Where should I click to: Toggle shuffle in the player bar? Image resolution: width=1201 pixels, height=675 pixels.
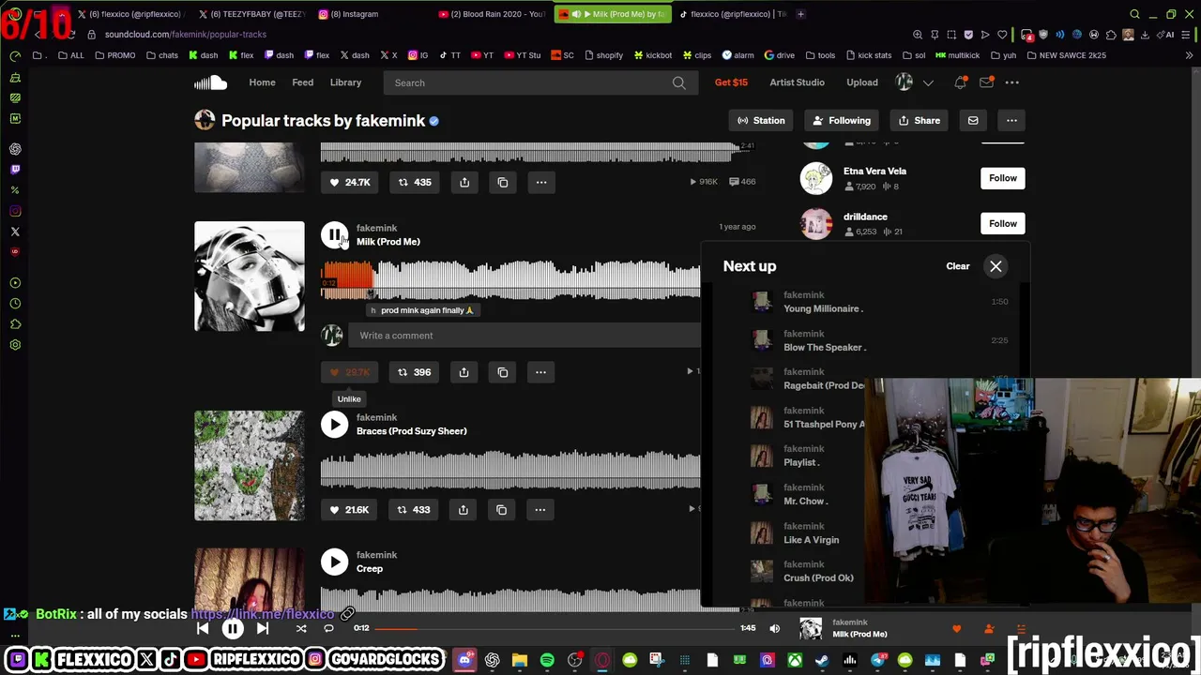point(301,629)
